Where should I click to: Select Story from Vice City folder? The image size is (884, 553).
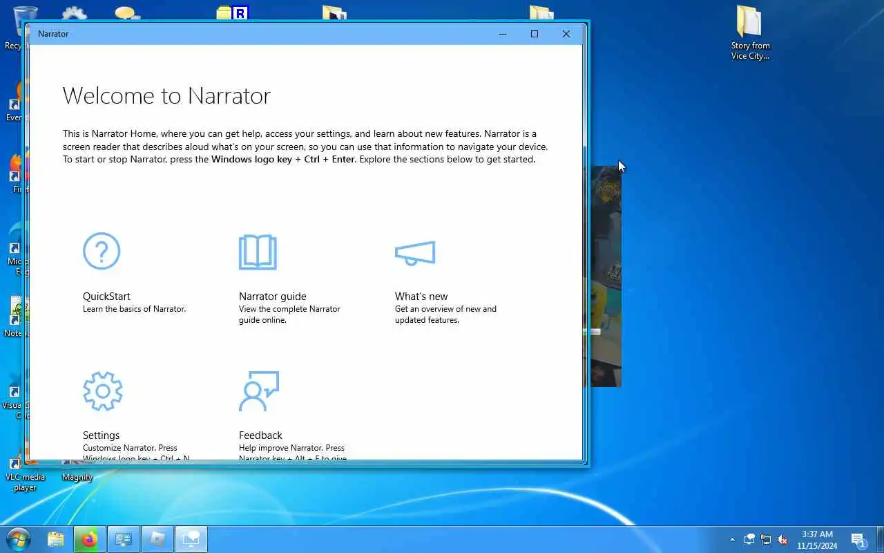click(750, 33)
